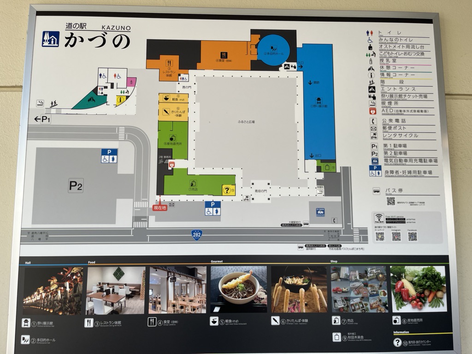Open the Instagram QR code
Screen dimensions: 472x354
396,236
